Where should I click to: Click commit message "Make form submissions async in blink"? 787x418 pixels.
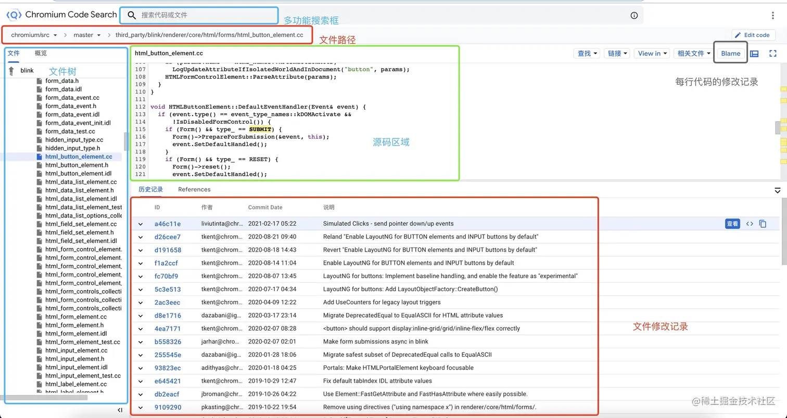coord(376,342)
